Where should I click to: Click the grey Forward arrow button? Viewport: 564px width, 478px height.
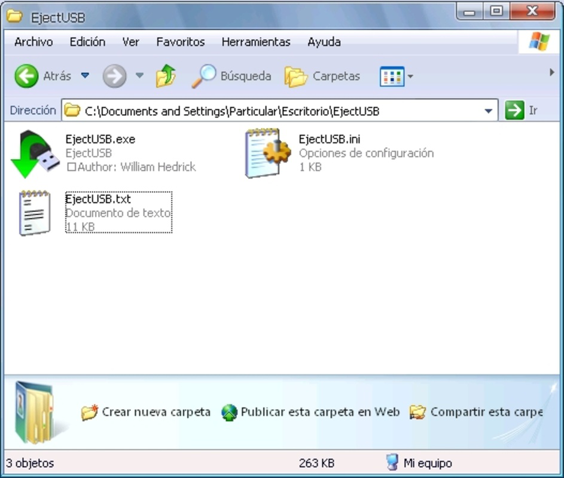[114, 76]
